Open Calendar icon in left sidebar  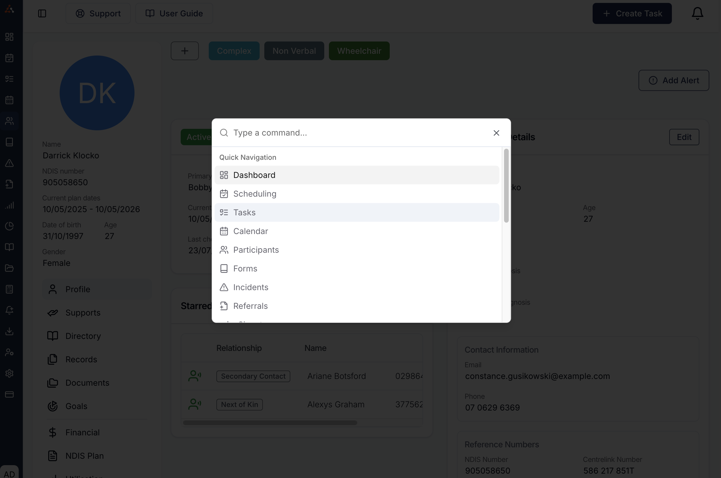pyautogui.click(x=9, y=100)
